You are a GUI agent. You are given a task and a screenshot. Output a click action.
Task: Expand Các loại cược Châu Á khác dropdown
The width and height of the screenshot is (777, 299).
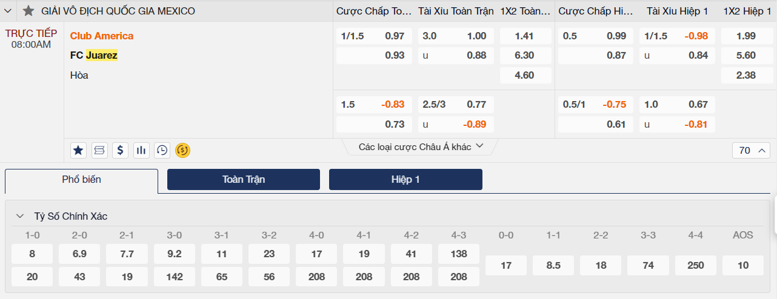click(421, 146)
